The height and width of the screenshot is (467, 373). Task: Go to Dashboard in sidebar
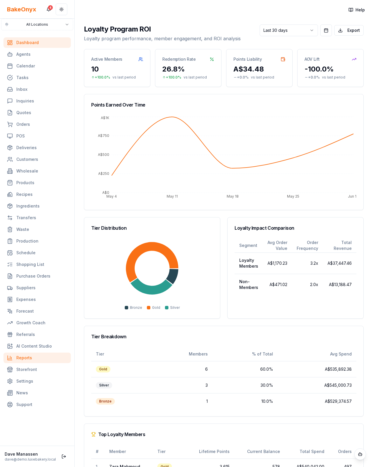[x=37, y=43]
